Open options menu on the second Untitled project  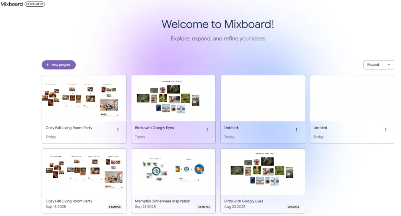point(385,130)
